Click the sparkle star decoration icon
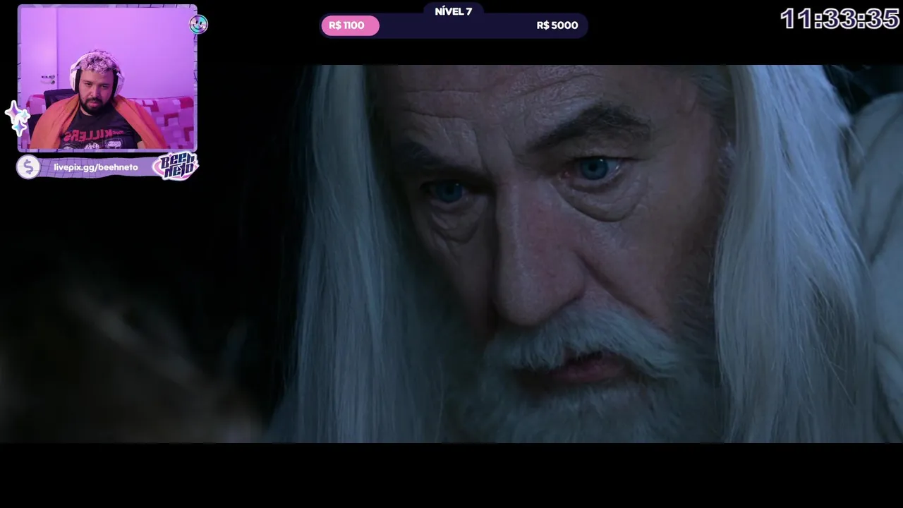 click(x=16, y=118)
